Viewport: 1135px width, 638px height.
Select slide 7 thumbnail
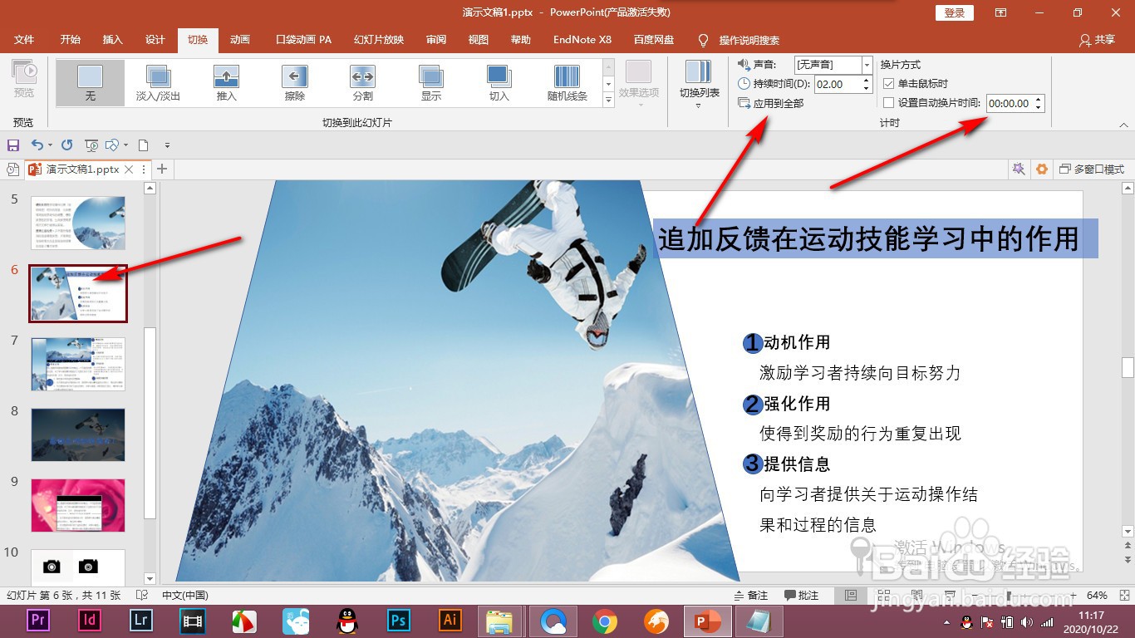pos(78,364)
